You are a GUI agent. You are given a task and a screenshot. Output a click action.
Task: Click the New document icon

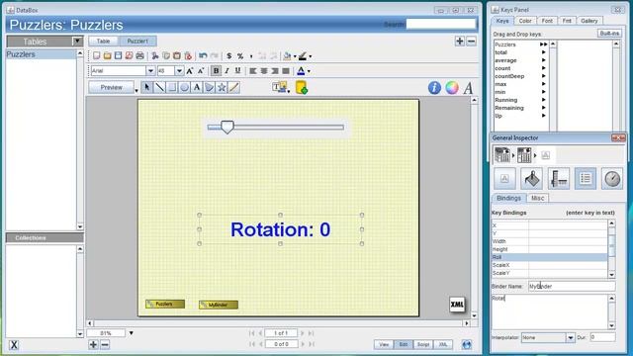(97, 55)
